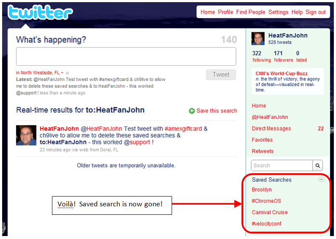Click the search magnifier icon button
This screenshot has width=336, height=239.
pyautogui.click(x=318, y=165)
